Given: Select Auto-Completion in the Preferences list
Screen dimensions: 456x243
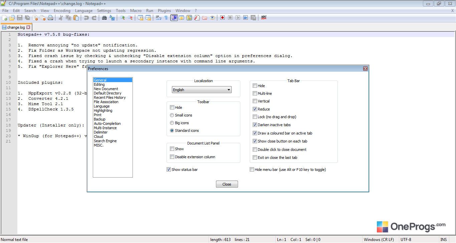Looking at the screenshot, I should [x=113, y=124].
